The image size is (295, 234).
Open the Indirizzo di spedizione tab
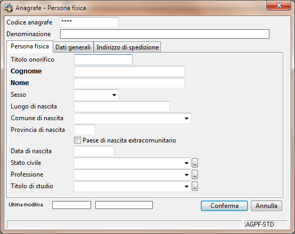coord(127,47)
